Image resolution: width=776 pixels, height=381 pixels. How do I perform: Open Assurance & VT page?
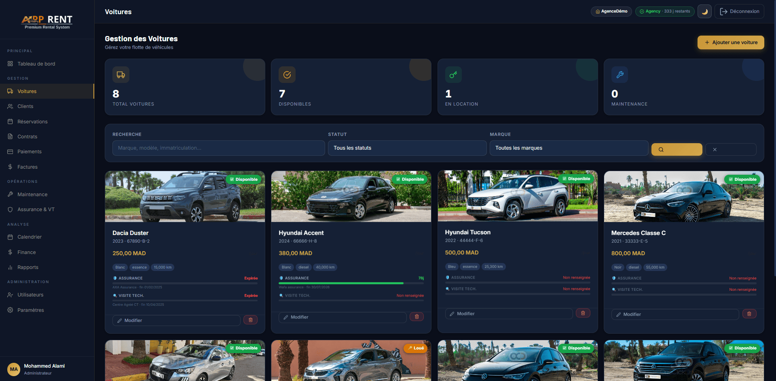47,210
